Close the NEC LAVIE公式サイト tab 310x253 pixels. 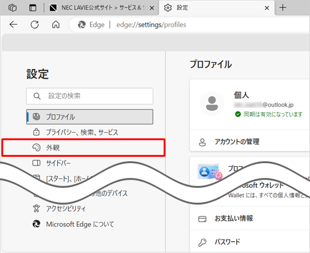(x=152, y=8)
